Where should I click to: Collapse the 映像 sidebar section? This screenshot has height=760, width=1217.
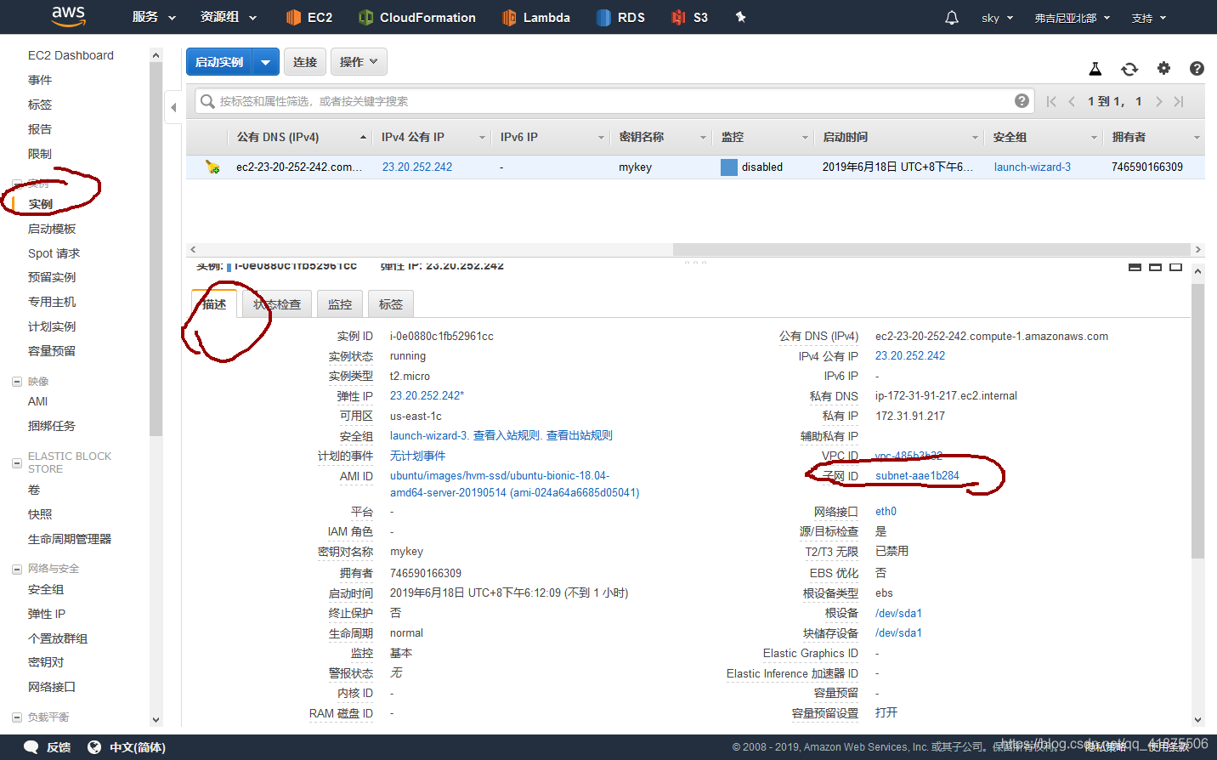click(x=17, y=382)
